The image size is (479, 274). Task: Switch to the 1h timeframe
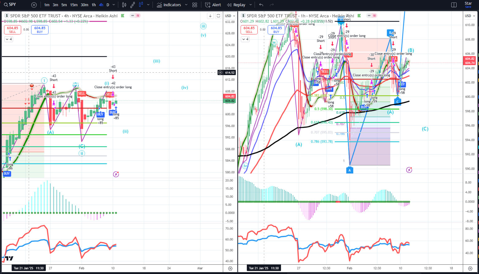(x=94, y=5)
